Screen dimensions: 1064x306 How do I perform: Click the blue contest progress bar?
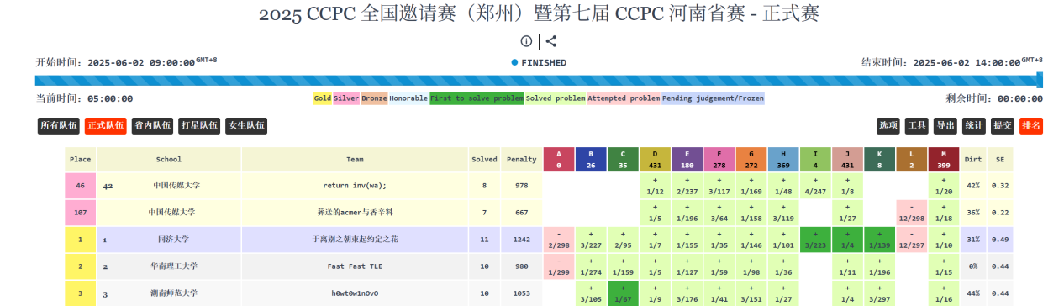tap(539, 81)
